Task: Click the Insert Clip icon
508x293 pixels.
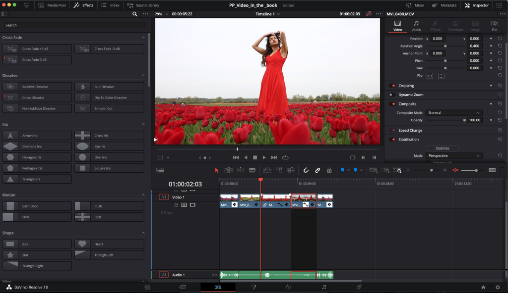Action: [267, 170]
